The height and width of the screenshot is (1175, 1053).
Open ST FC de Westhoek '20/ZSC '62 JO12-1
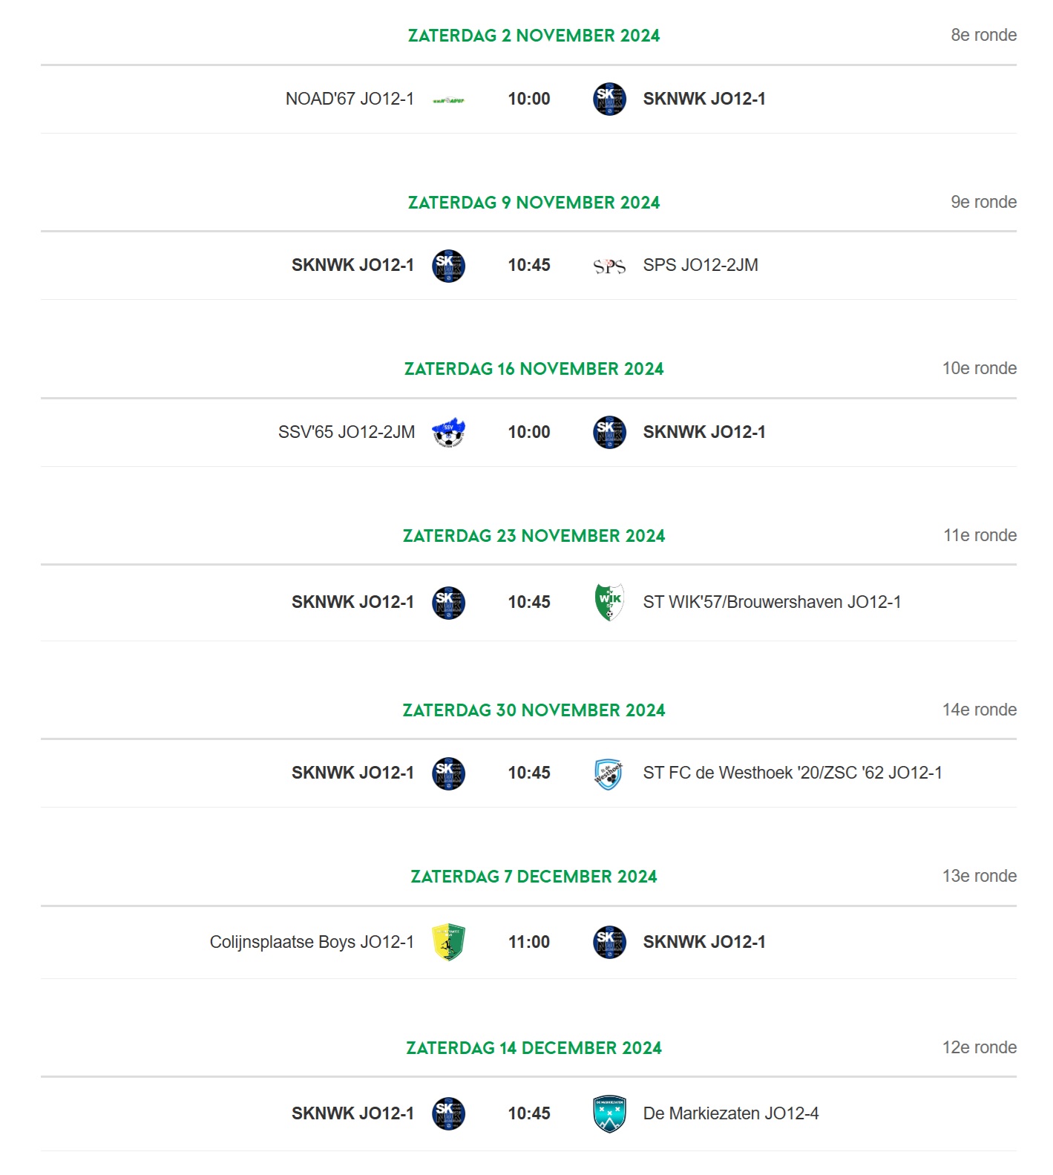(x=793, y=773)
